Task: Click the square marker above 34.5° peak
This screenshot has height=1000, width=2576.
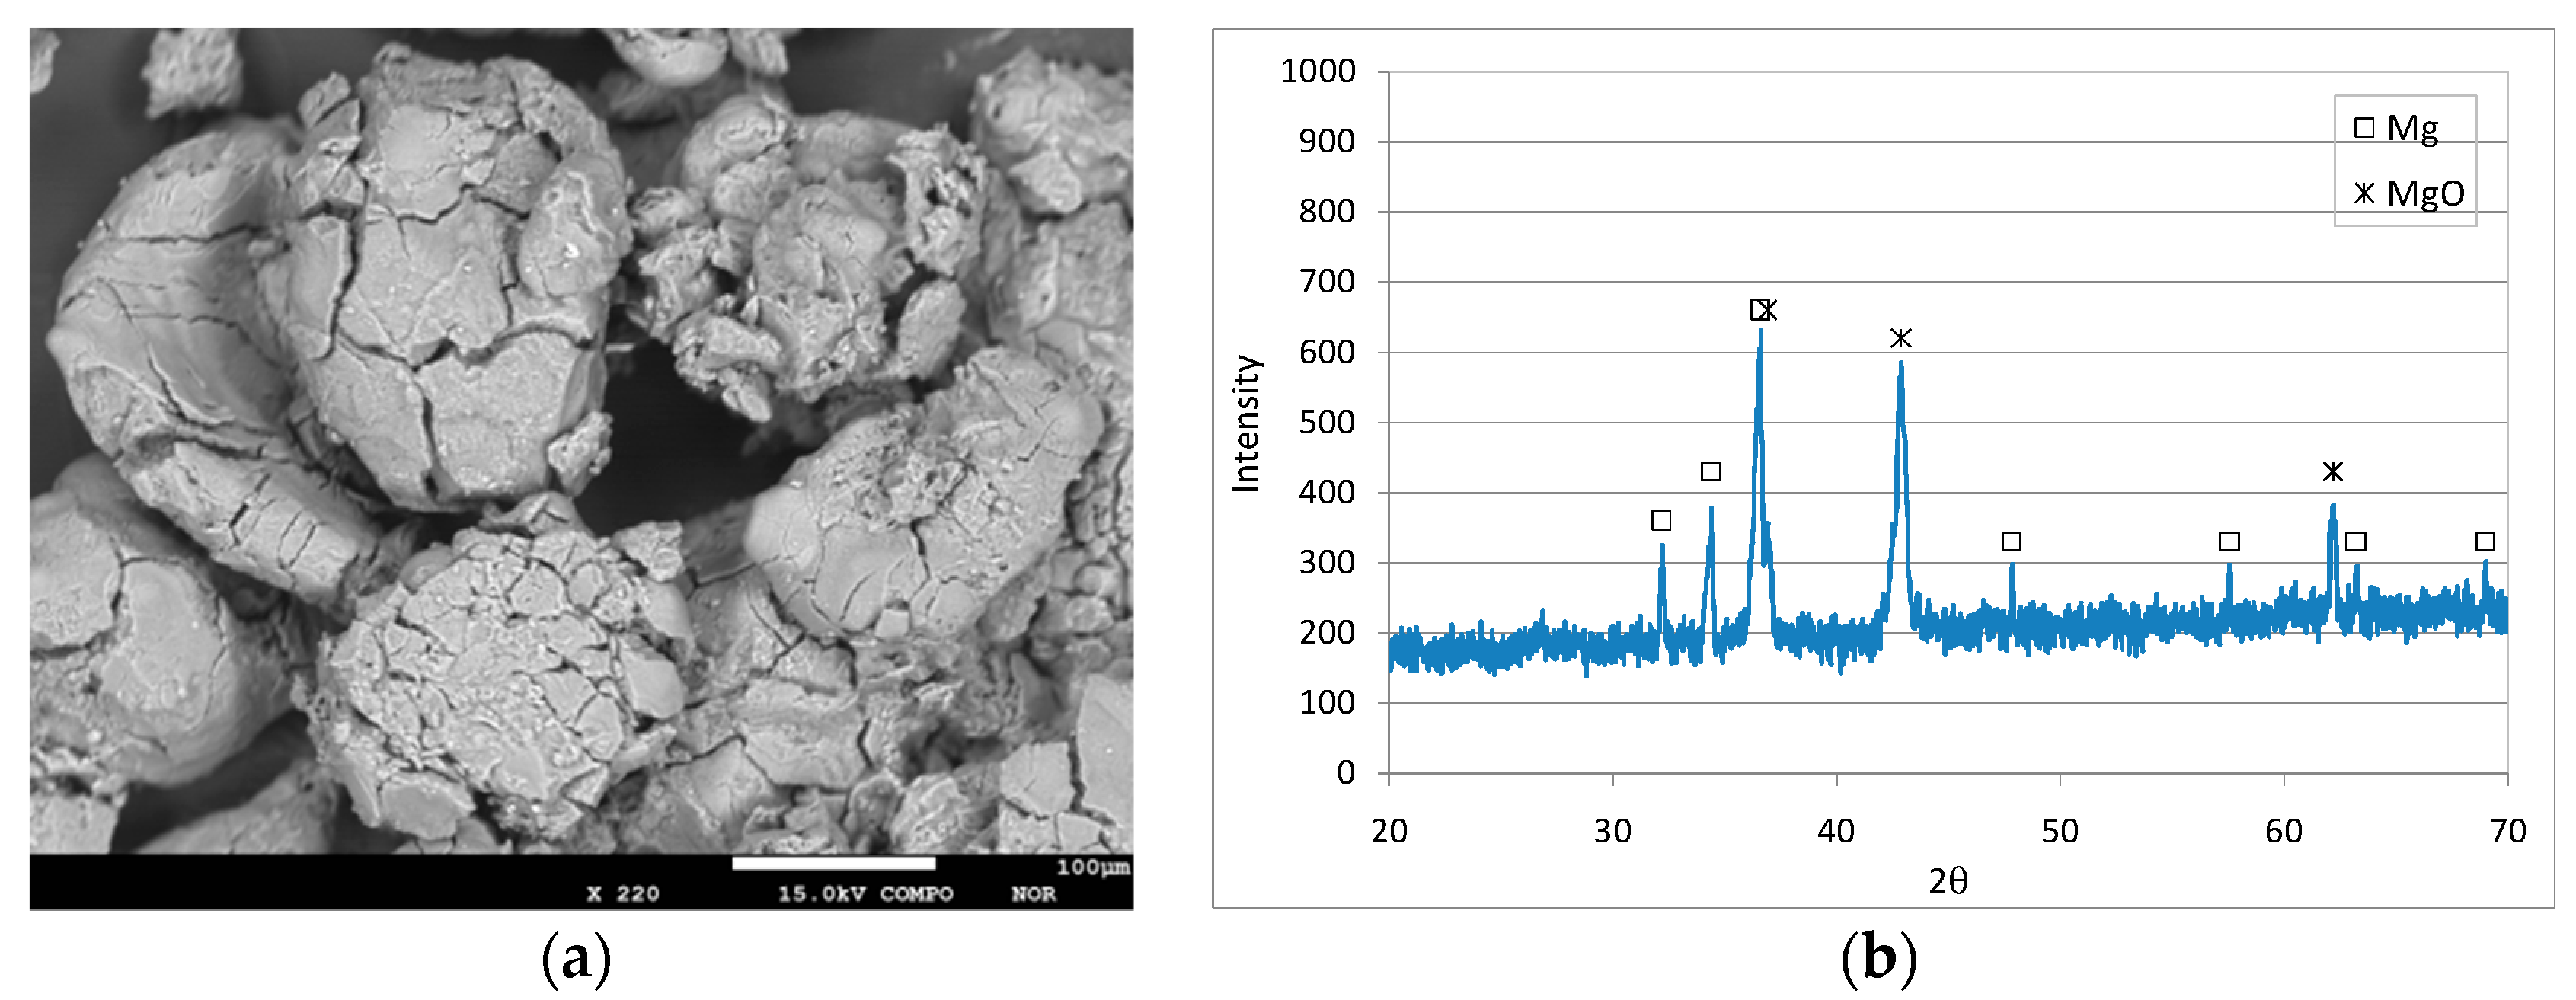Action: click(x=1711, y=471)
